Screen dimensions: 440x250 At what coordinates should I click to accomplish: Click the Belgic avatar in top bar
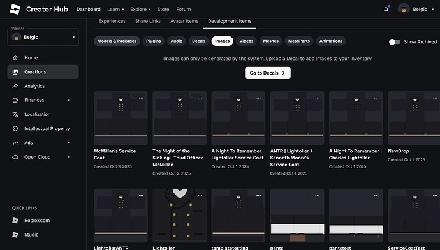click(404, 10)
